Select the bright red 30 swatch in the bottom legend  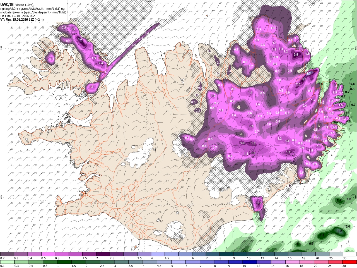350,262
